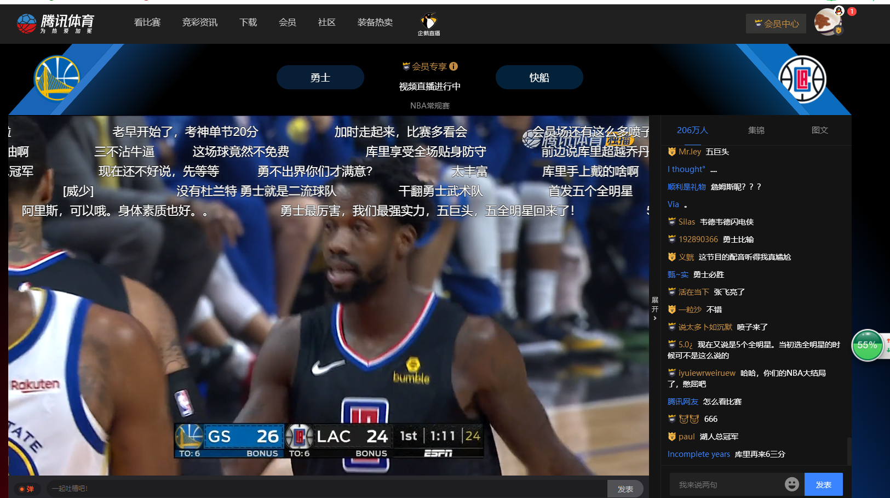Viewport: 890px width, 498px height.
Task: Click the video player area
Action: (329, 295)
